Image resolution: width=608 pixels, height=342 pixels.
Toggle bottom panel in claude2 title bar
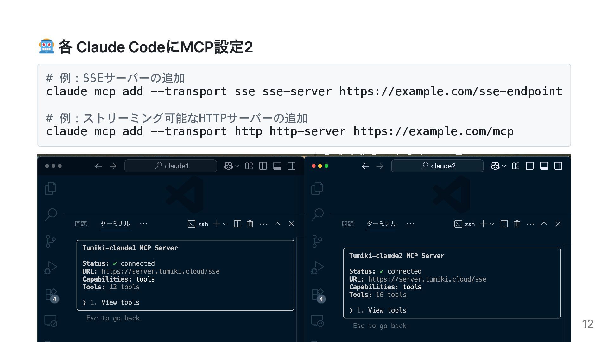[x=544, y=166]
